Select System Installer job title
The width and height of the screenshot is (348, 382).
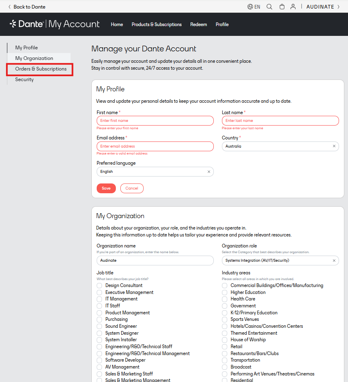pos(99,340)
